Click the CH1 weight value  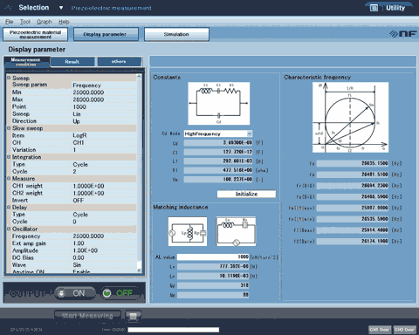tap(88, 186)
